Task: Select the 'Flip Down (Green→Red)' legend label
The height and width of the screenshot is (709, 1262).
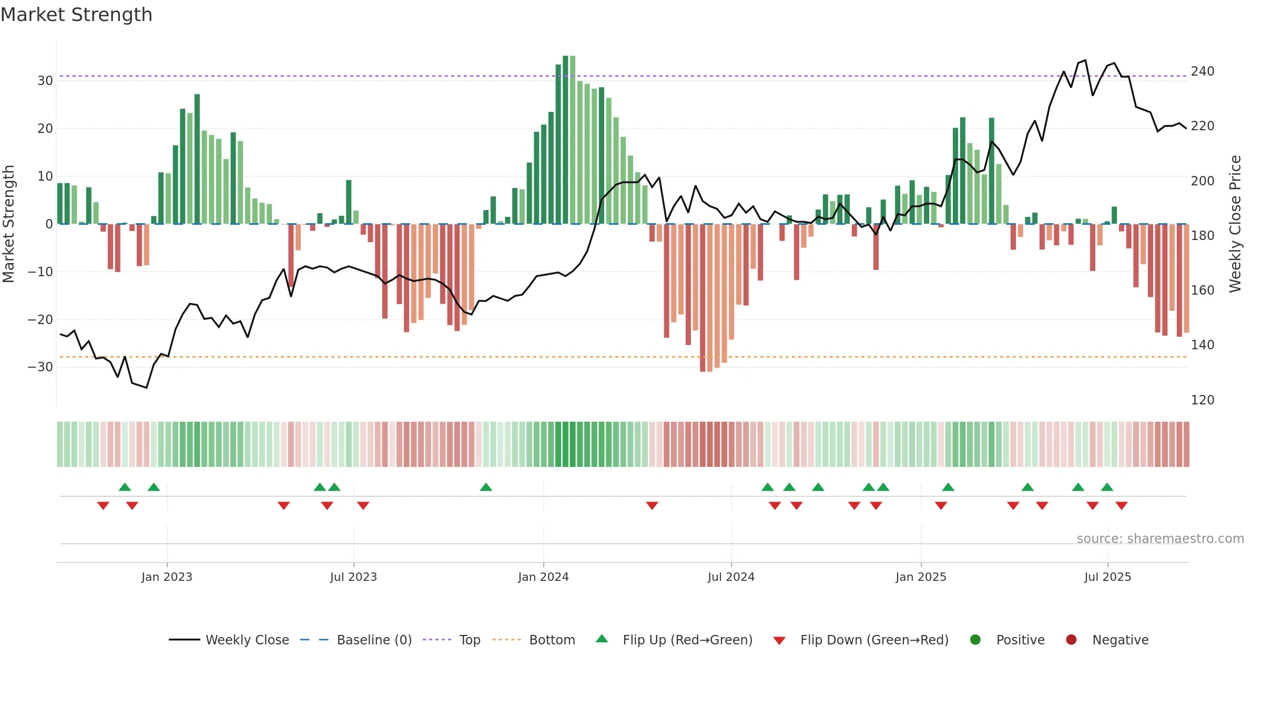Action: (x=874, y=640)
